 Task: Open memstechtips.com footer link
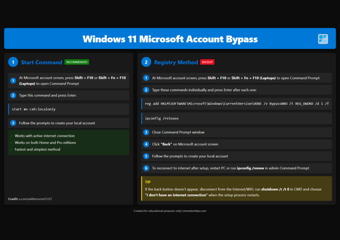(x=195, y=211)
